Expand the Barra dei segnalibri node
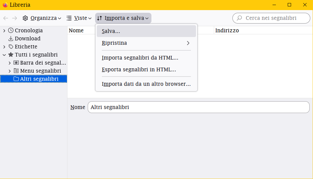313x179 pixels. 9,63
